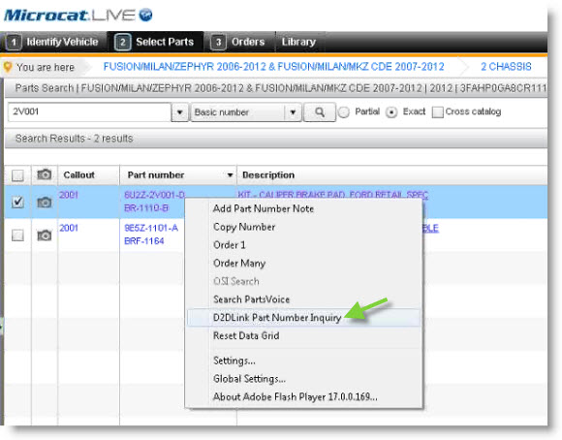Check the second result row checkbox
The width and height of the screenshot is (562, 440).
click(17, 236)
